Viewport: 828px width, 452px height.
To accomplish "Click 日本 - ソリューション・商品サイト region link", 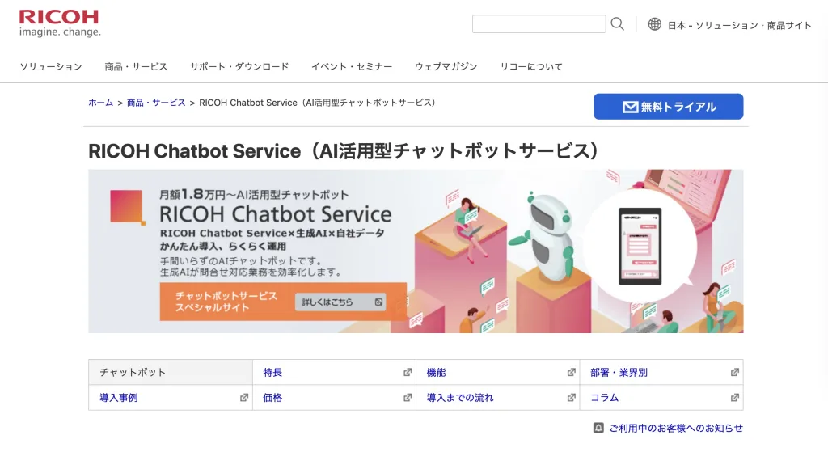I will pos(739,25).
